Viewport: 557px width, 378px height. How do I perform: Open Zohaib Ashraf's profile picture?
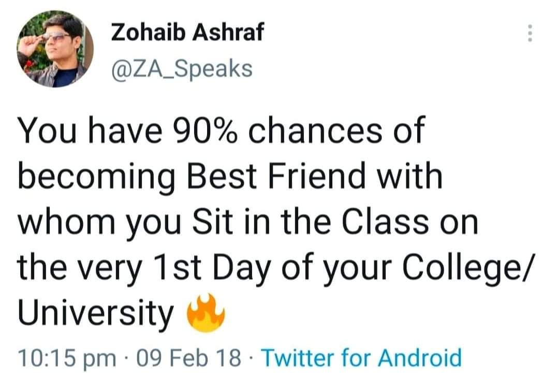tap(55, 49)
